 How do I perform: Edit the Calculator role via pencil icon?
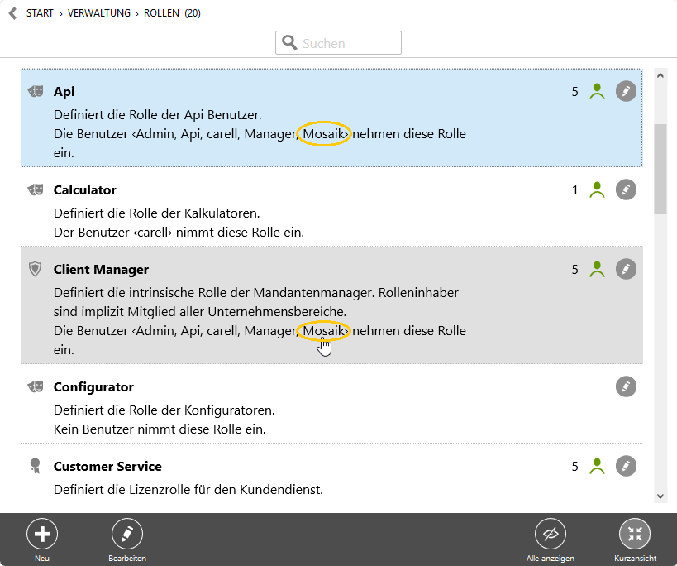(x=627, y=189)
